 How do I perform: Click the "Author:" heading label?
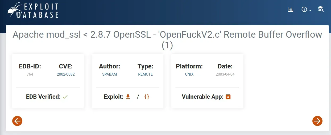click(x=109, y=66)
